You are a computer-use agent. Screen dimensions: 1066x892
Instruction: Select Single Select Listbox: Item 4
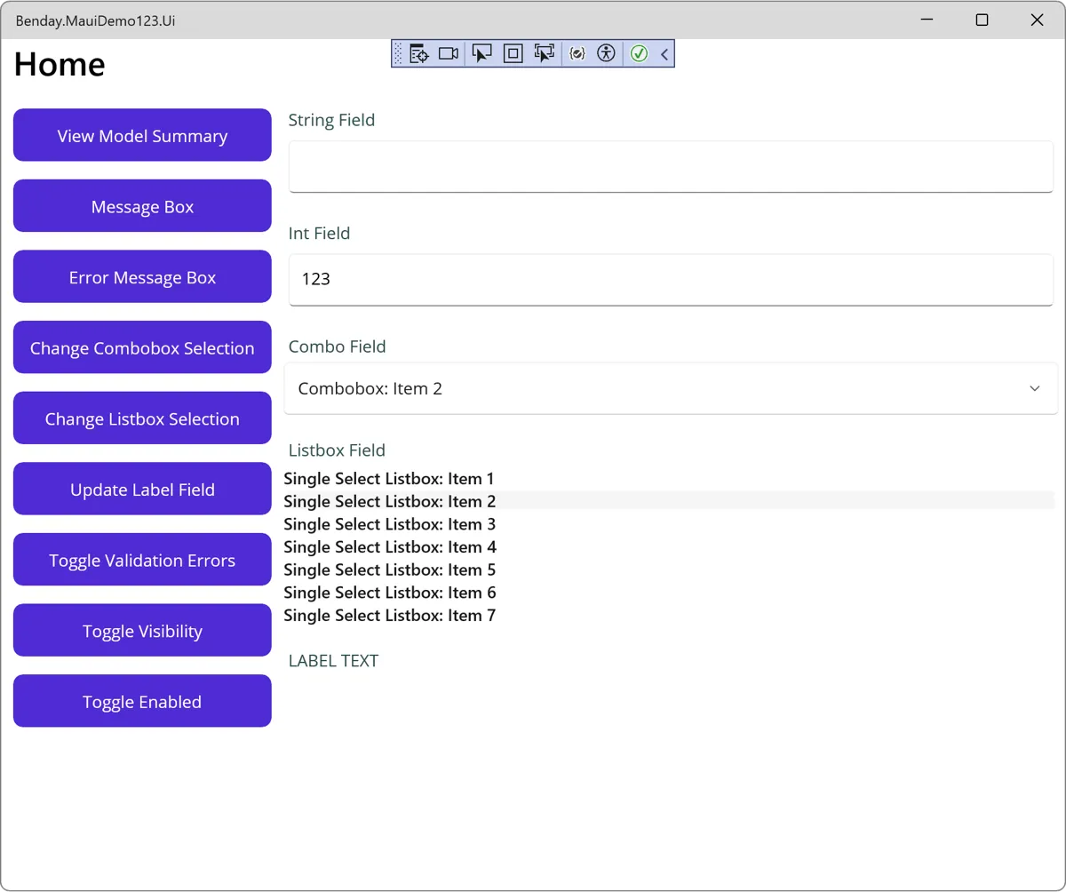pos(669,547)
